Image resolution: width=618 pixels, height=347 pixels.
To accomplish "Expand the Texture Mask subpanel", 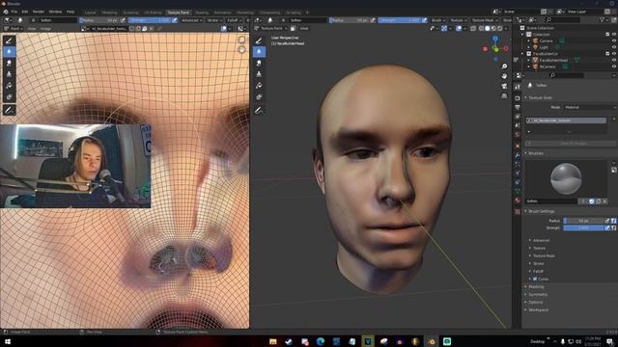I will pyautogui.click(x=543, y=256).
